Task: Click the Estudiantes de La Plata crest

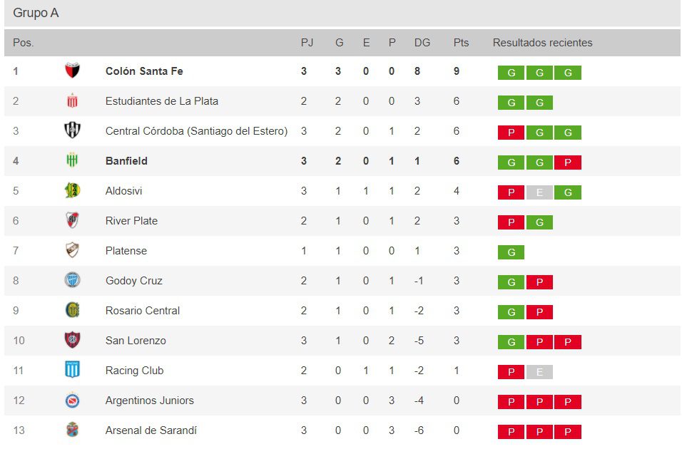Action: coord(72,101)
